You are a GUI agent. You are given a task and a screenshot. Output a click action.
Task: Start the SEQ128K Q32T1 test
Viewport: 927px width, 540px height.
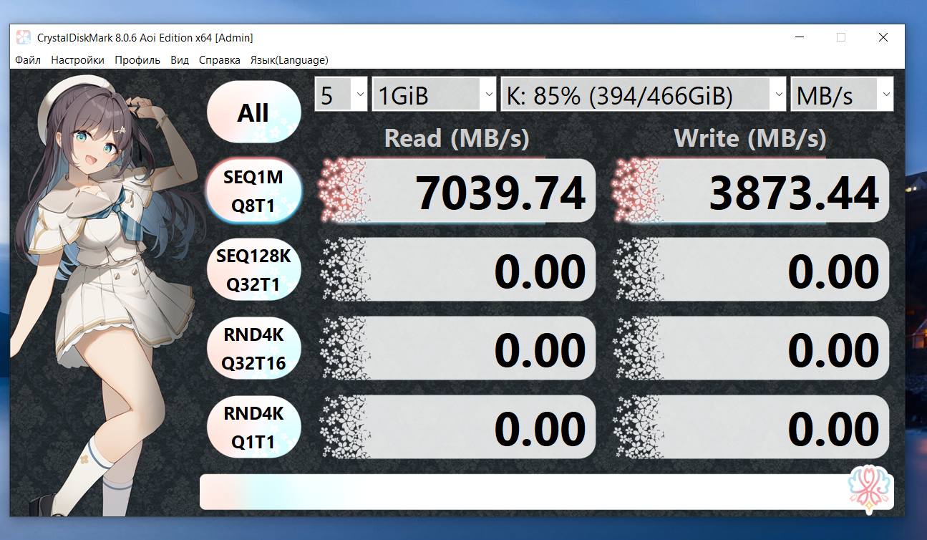click(253, 270)
